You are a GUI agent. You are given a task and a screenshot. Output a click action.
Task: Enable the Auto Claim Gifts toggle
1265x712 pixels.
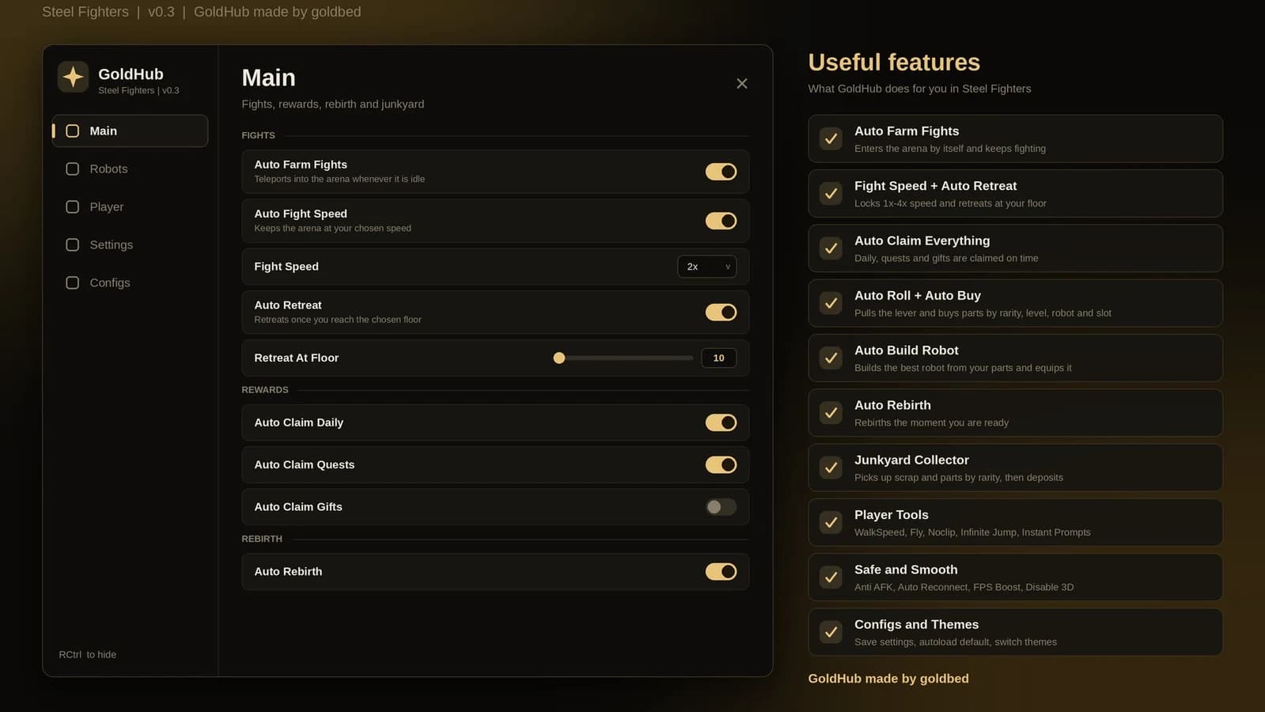[x=721, y=507]
